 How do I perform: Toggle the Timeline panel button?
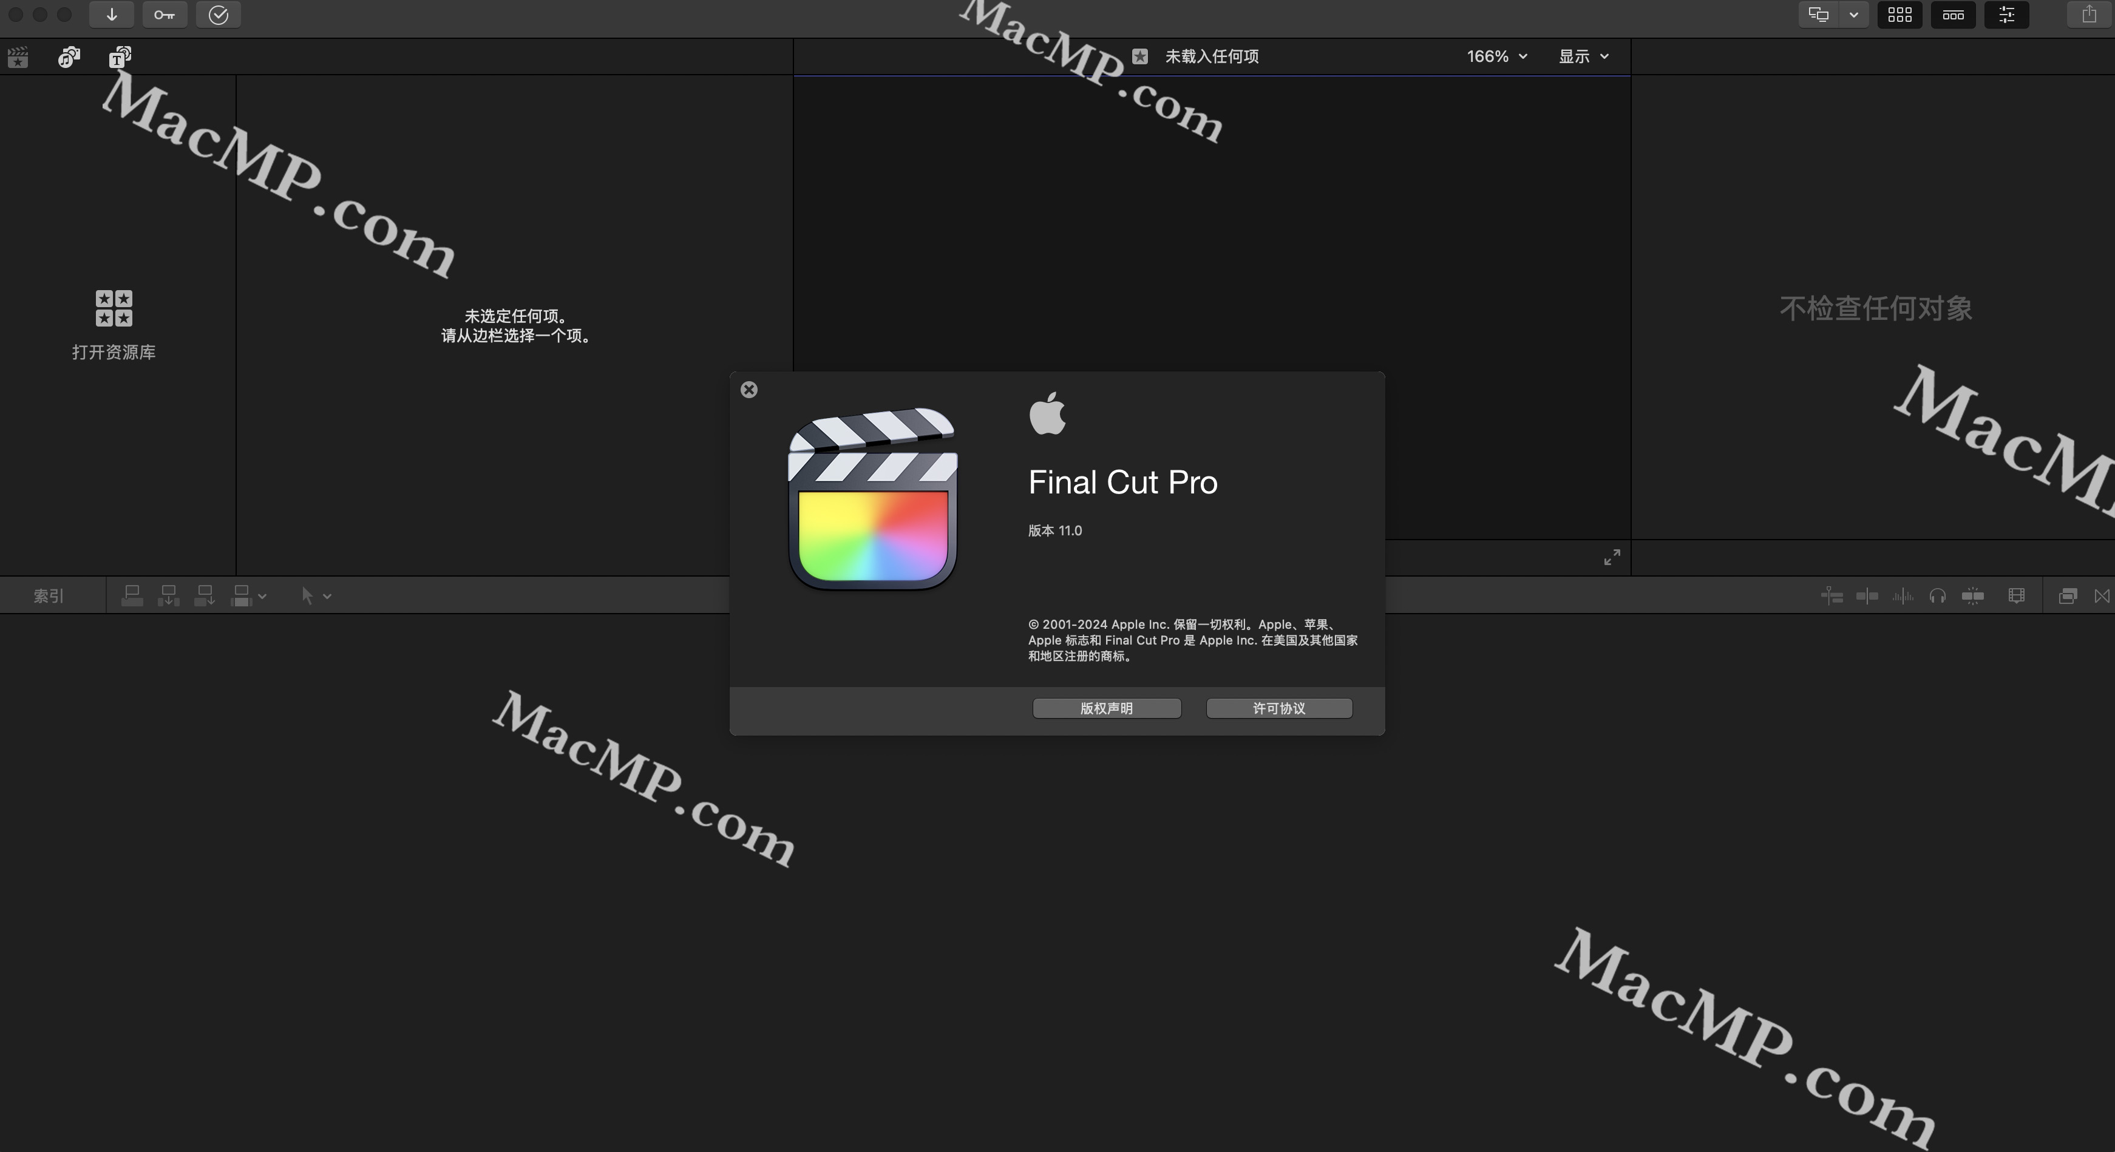tap(1954, 15)
